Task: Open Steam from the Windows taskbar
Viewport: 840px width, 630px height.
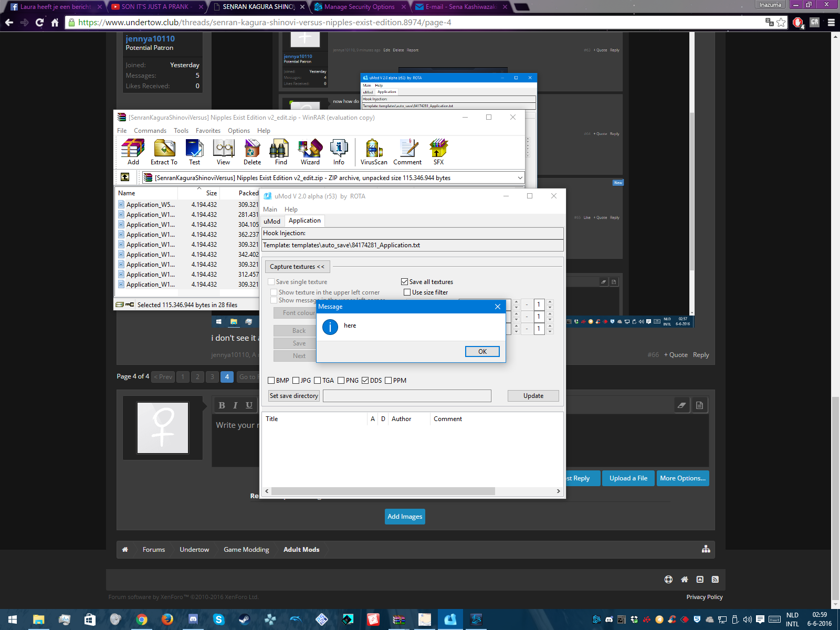Action: coord(244,619)
